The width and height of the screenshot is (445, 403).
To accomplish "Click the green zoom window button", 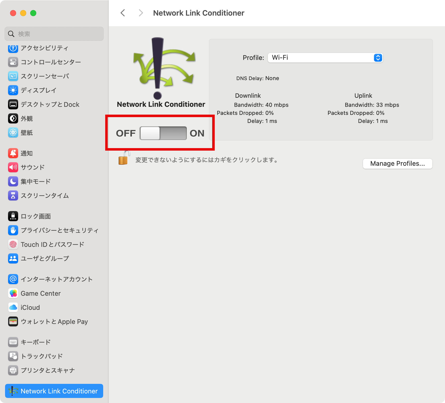I will [x=33, y=13].
